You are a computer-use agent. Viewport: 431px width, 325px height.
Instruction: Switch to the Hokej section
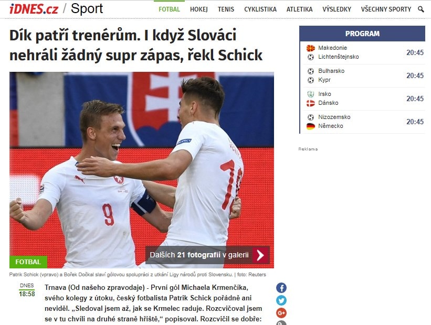click(199, 9)
